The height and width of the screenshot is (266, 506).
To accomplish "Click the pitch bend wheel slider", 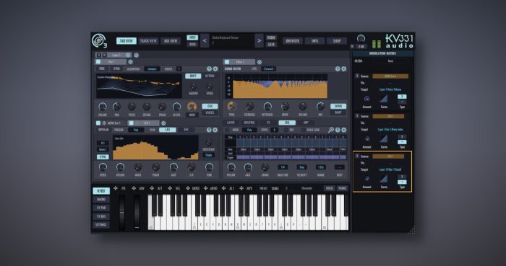I will [121, 213].
